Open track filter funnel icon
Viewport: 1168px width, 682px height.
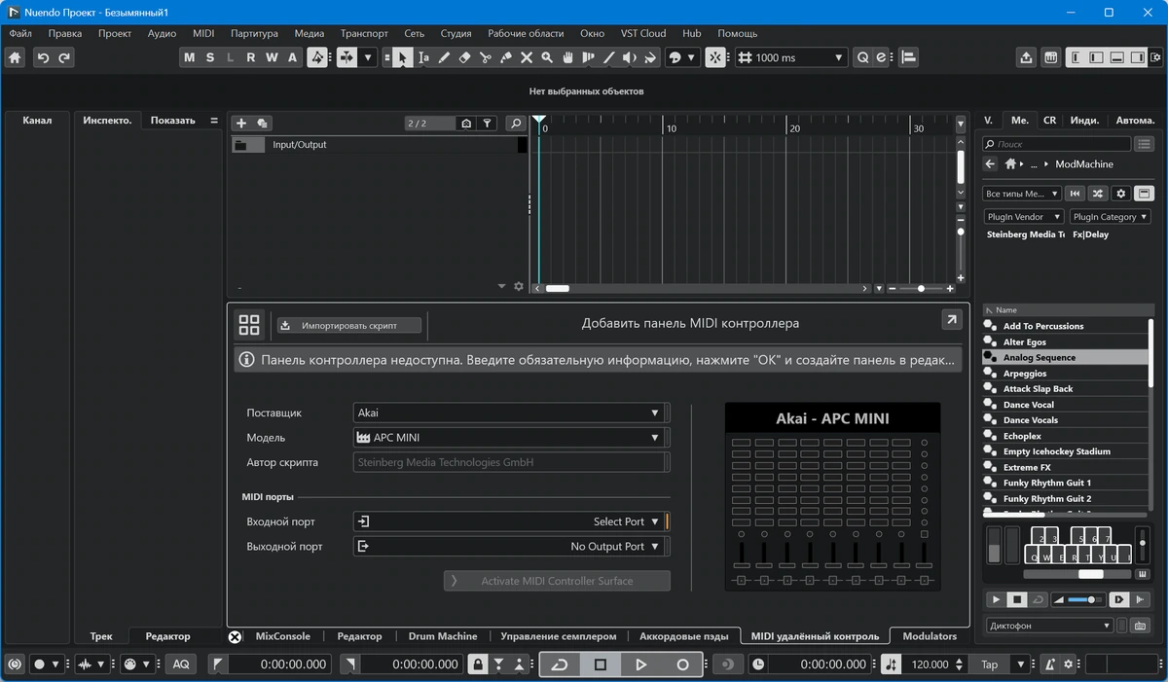point(488,124)
